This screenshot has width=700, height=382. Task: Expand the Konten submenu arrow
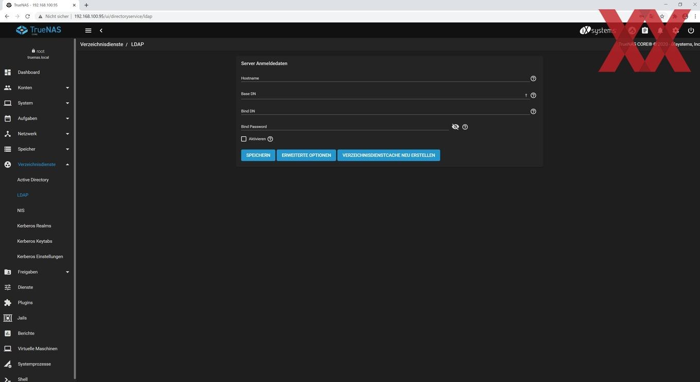(67, 88)
